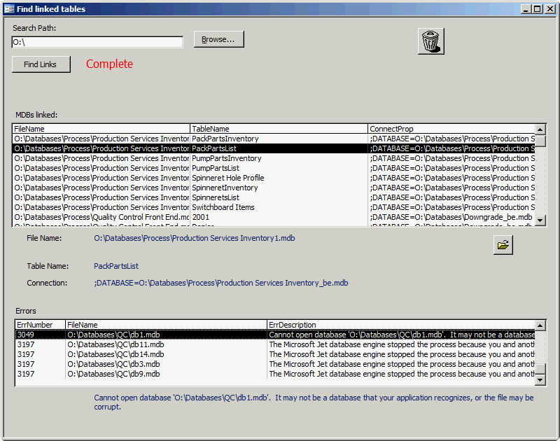Viewport: 560px width, 441px height.
Task: Click the FileName column header in MDBs list
Action: tap(101, 129)
